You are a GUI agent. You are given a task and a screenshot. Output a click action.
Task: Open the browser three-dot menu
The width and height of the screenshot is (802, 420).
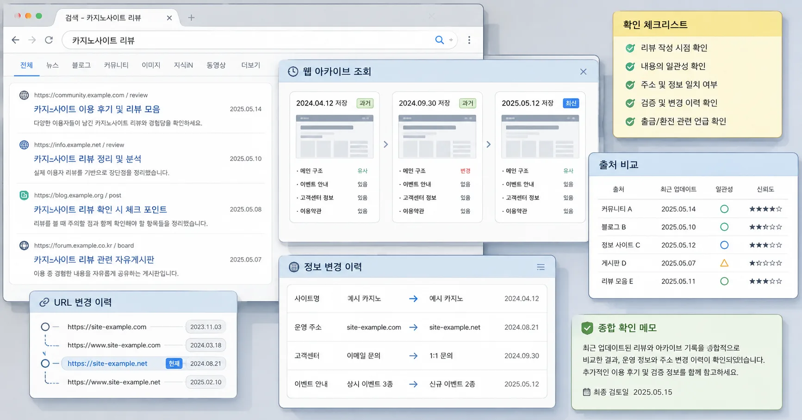(x=469, y=40)
